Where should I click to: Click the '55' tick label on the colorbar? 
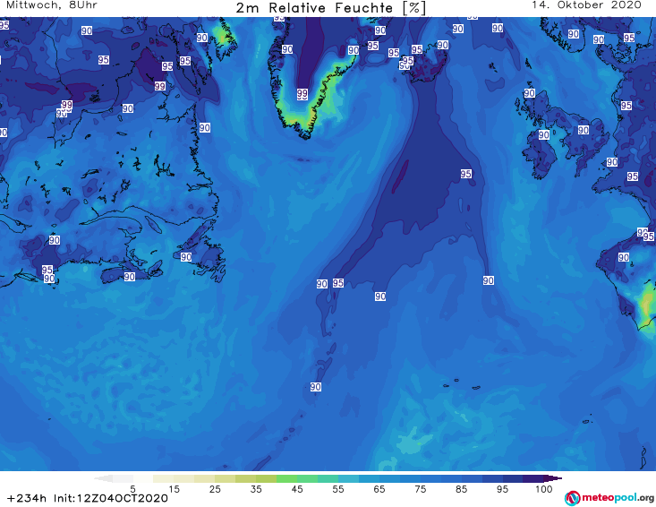(x=338, y=489)
